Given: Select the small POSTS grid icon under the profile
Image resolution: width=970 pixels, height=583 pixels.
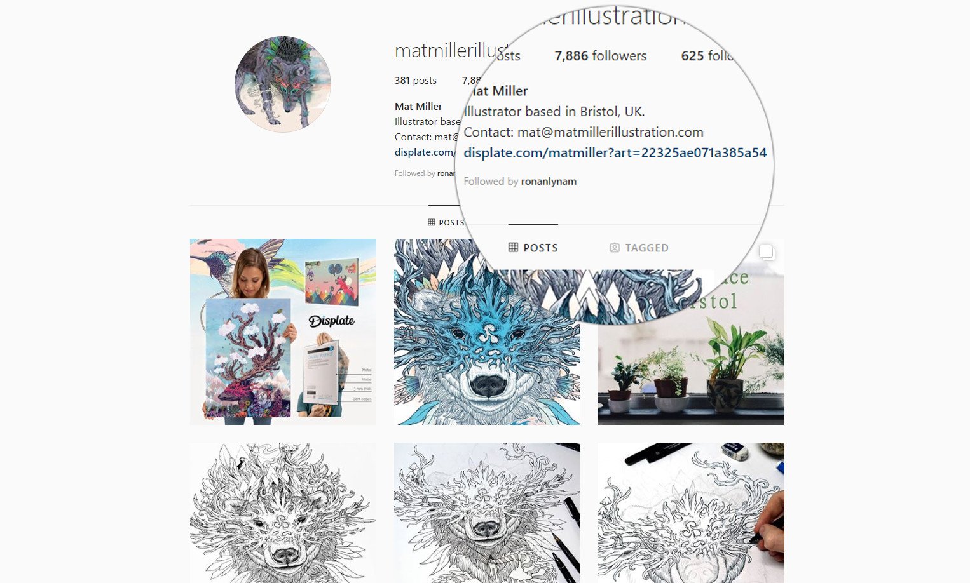Looking at the screenshot, I should pyautogui.click(x=432, y=222).
